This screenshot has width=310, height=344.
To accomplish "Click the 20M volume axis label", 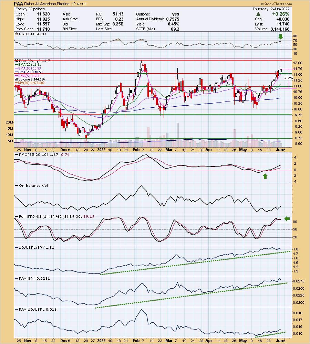I will (10, 122).
